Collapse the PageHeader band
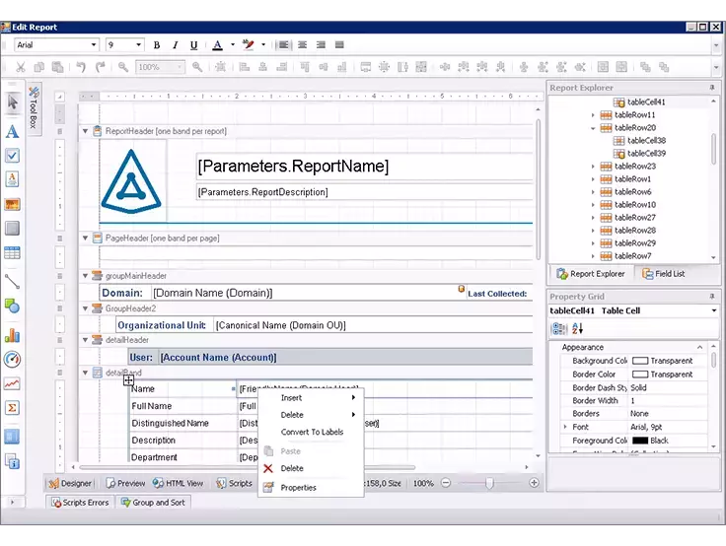 85,239
